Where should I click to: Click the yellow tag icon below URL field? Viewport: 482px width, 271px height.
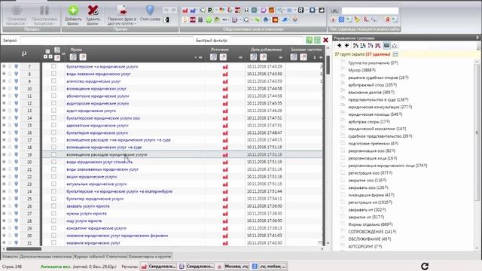point(357,20)
